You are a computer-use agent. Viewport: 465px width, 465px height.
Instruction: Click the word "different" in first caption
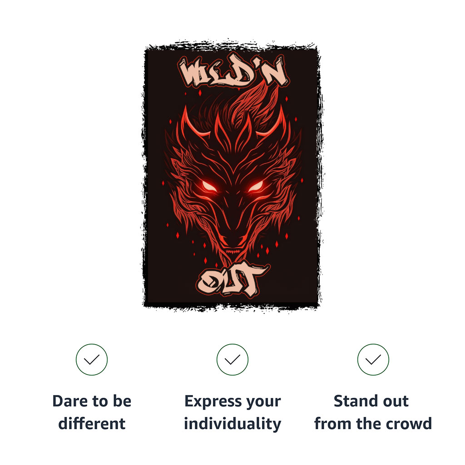(x=92, y=423)
